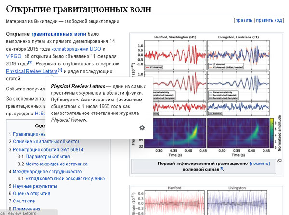
Task: Open the partially covered 'Гравитационны…' contents entry
Action: click(29, 134)
